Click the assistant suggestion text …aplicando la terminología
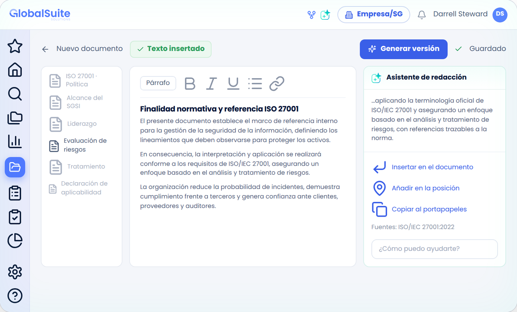 (432, 119)
